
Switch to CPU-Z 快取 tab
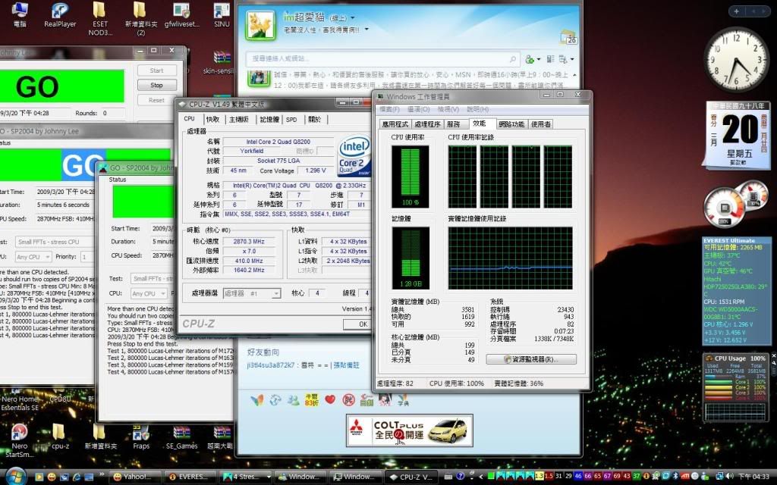click(x=213, y=119)
